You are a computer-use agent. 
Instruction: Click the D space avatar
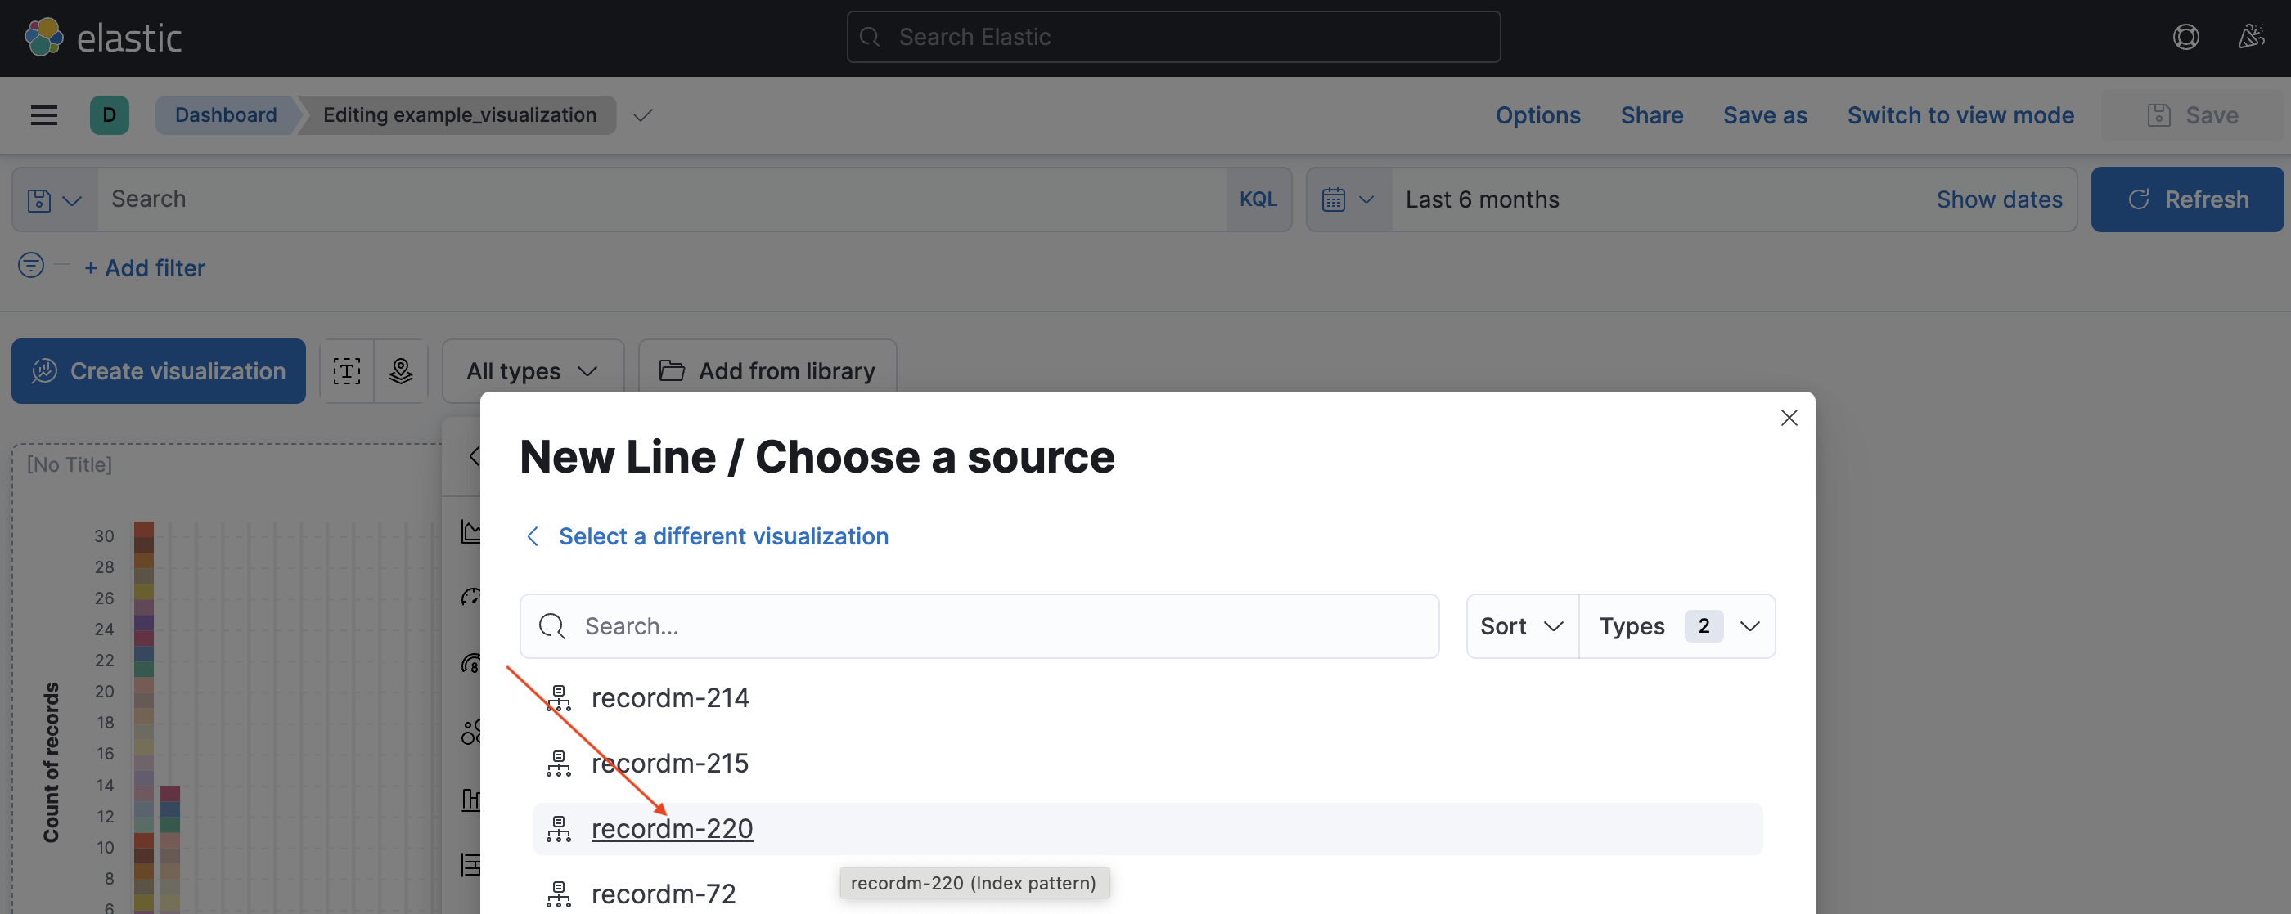110,115
